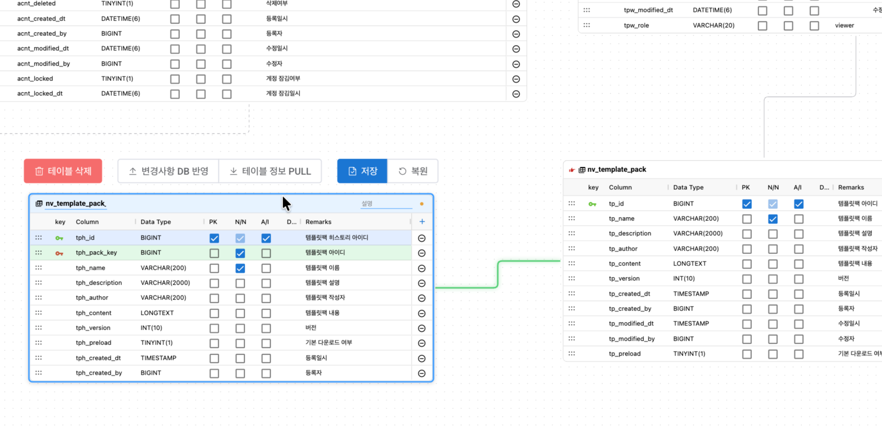Disable A/I checkbox for tph_id
The image size is (882, 428).
click(x=266, y=238)
